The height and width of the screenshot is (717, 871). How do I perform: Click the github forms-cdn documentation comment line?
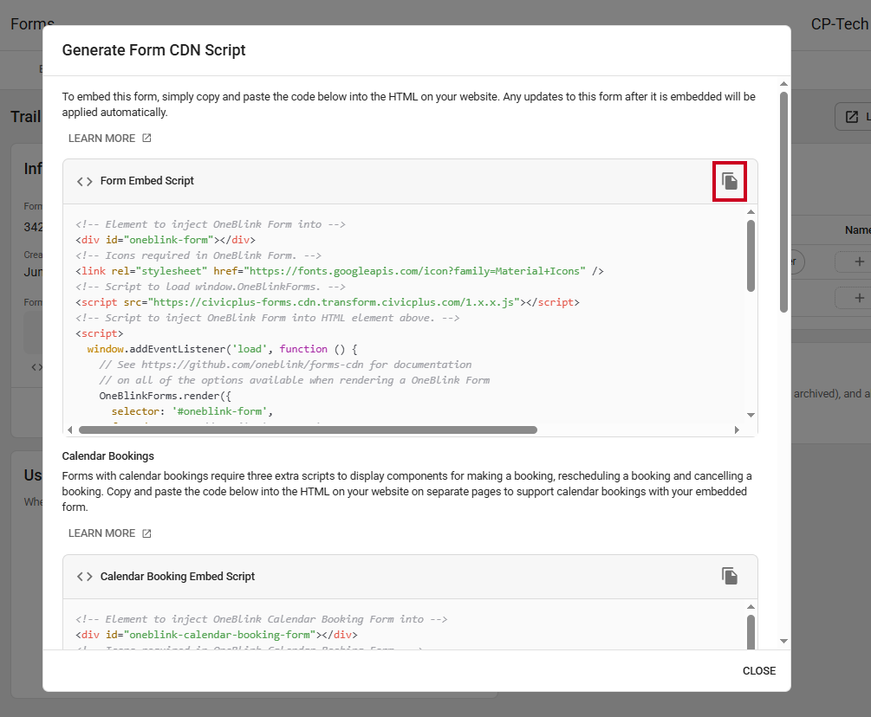click(285, 365)
